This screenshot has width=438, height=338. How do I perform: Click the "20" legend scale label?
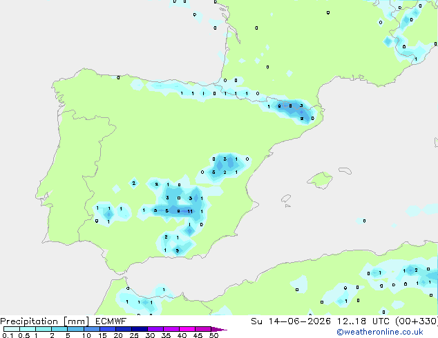click(118, 335)
